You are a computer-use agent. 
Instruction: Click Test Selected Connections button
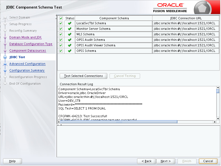click(83, 76)
